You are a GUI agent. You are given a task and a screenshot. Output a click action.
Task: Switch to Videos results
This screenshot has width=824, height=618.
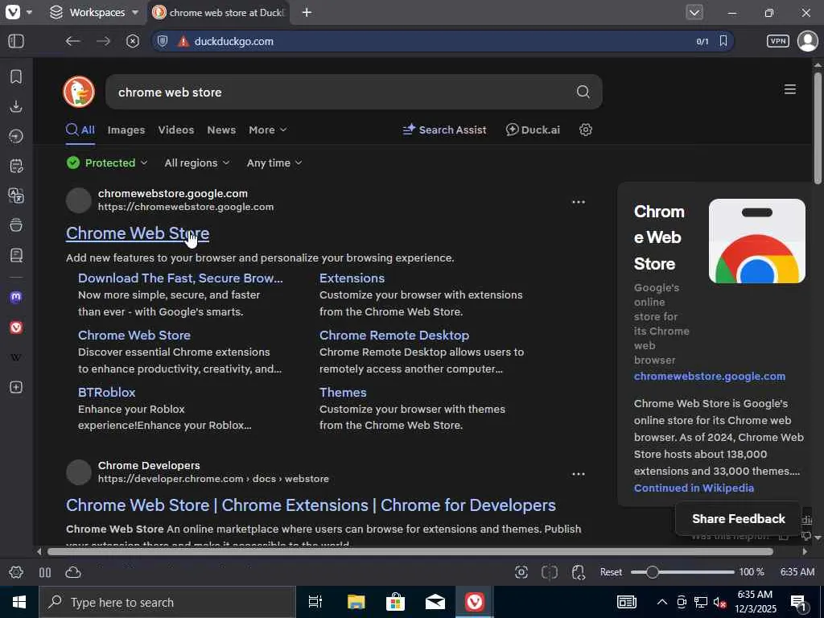click(x=176, y=130)
